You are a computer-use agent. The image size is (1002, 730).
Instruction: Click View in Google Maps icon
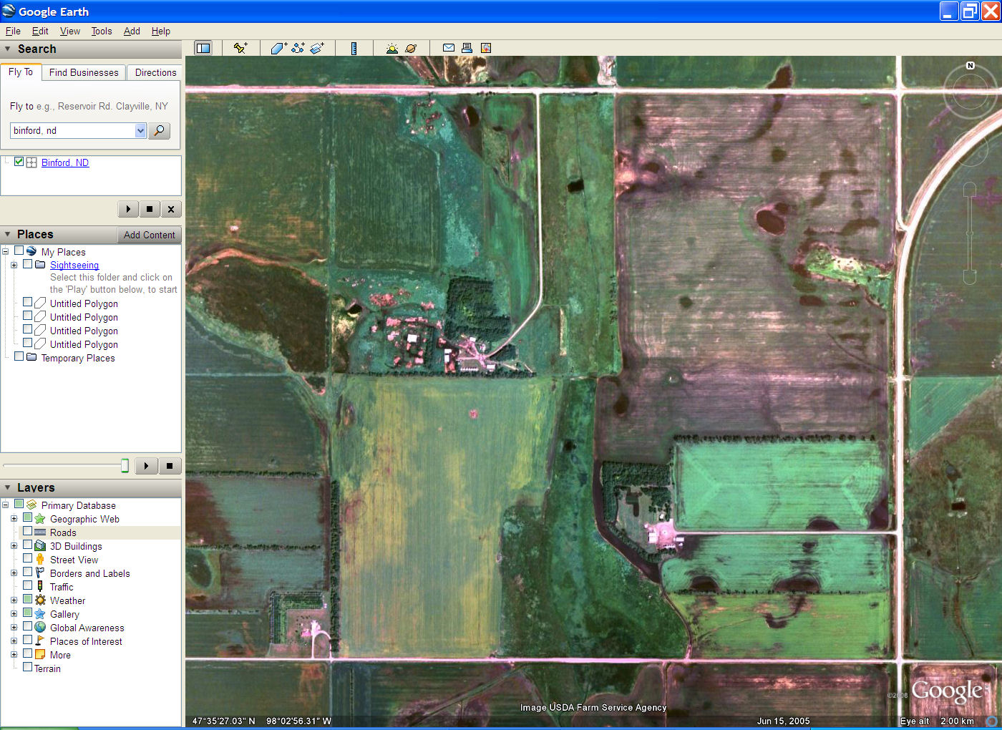pyautogui.click(x=486, y=48)
